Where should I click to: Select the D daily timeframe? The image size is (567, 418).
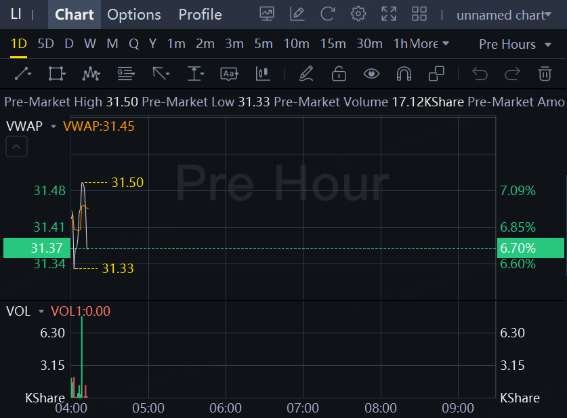[69, 44]
